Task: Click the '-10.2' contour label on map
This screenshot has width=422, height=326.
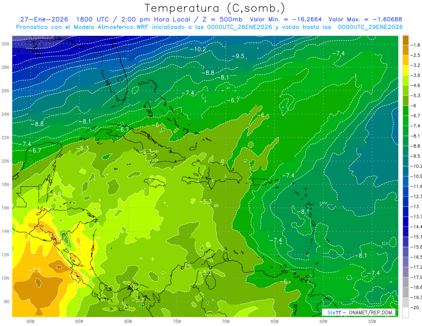Action: [198, 49]
